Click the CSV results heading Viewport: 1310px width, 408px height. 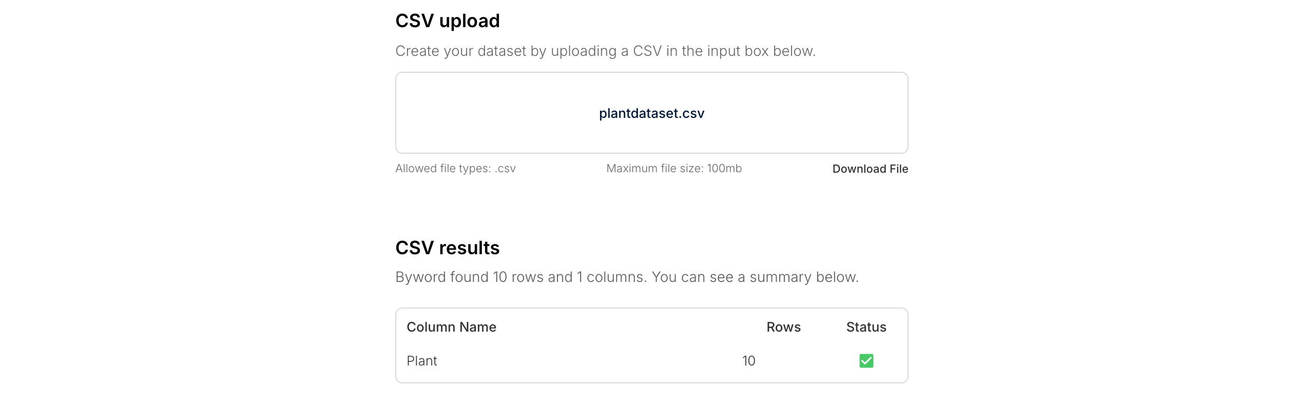pos(447,248)
